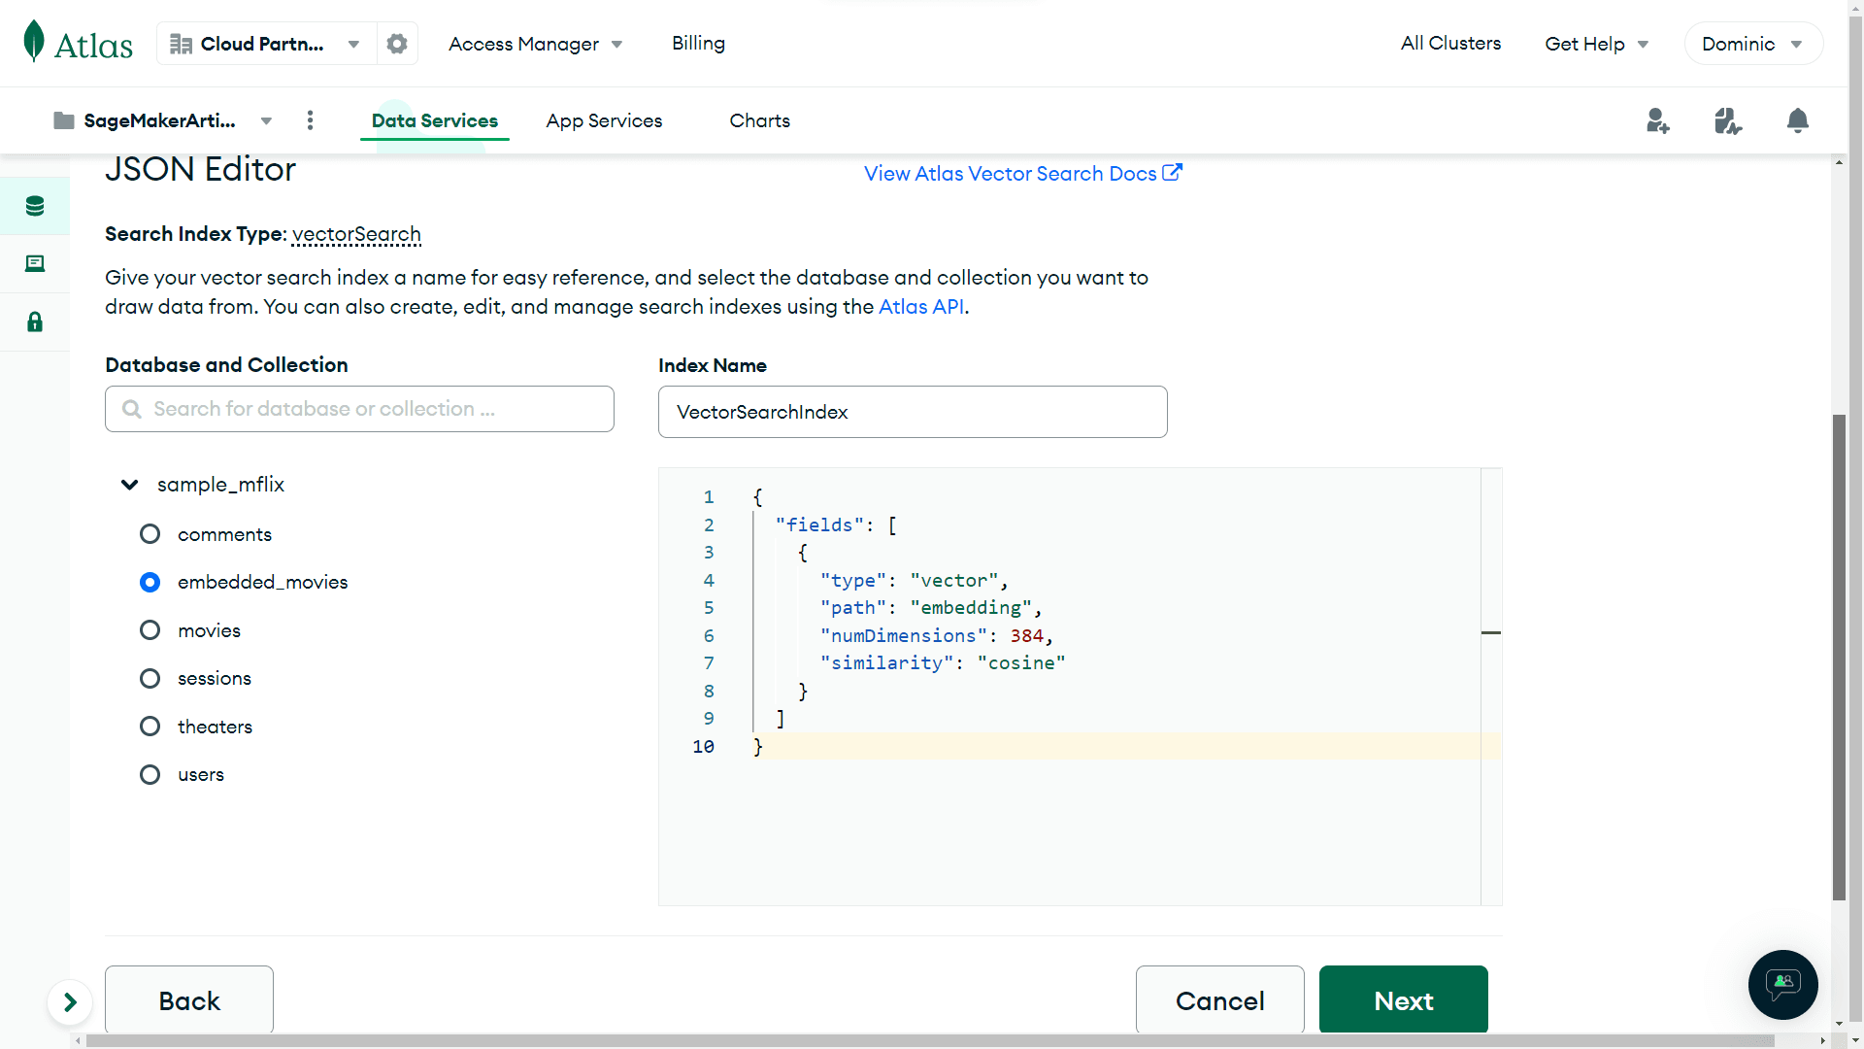Expand the Access Manager dropdown
1864x1049 pixels.
pyautogui.click(x=617, y=44)
